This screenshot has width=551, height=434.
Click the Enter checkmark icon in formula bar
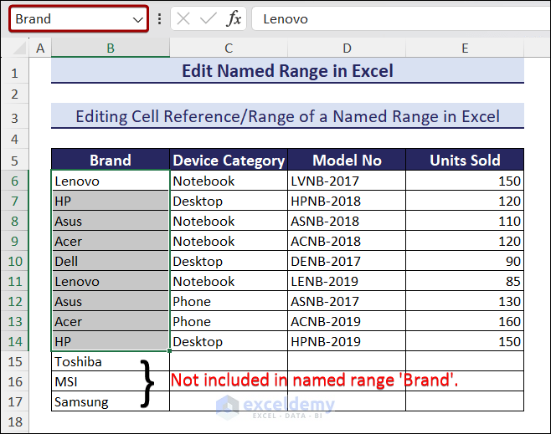(x=209, y=19)
